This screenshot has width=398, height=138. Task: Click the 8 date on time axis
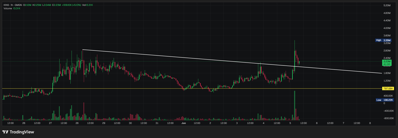(370, 123)
